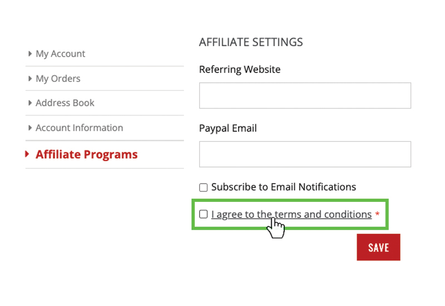Click the arrow beside My Account
The height and width of the screenshot is (306, 445).
point(29,54)
